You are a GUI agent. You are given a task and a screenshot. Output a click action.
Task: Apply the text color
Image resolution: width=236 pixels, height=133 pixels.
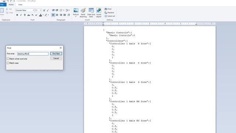[41, 15]
